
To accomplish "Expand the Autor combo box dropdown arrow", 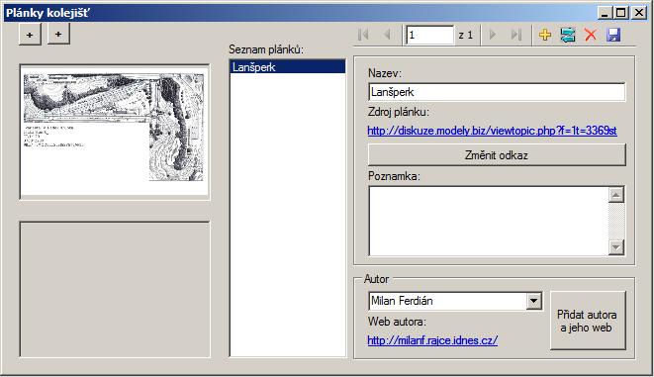I will (x=533, y=301).
